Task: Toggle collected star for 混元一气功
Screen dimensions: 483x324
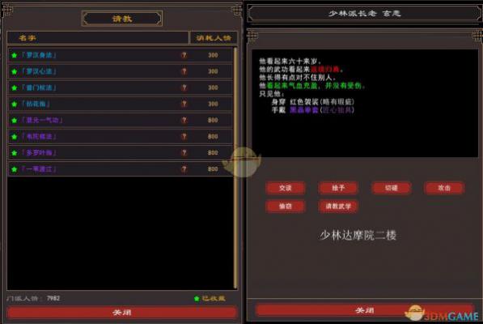Action: point(15,121)
